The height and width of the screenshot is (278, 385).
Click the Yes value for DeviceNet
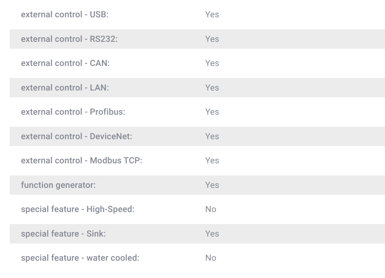212,136
